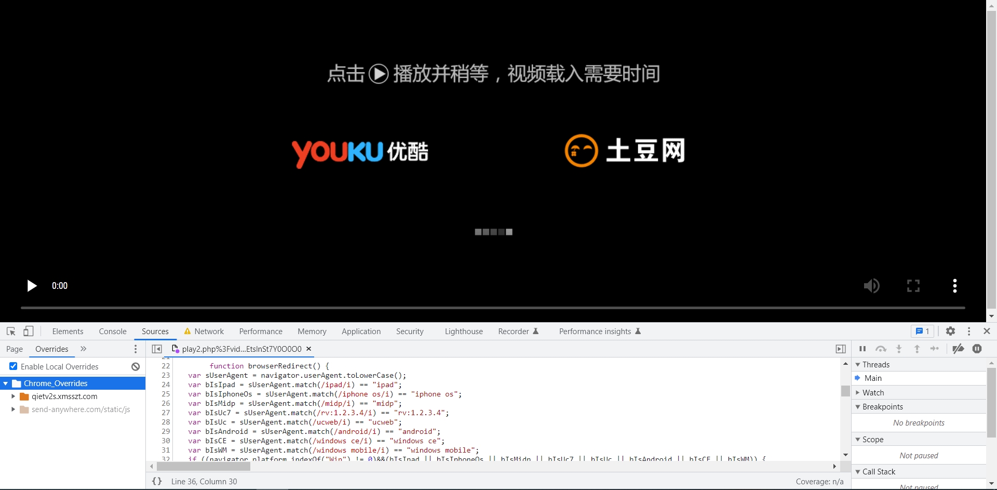The image size is (997, 490).
Task: Click the code editor horizontal scrollbar
Action: pos(204,467)
